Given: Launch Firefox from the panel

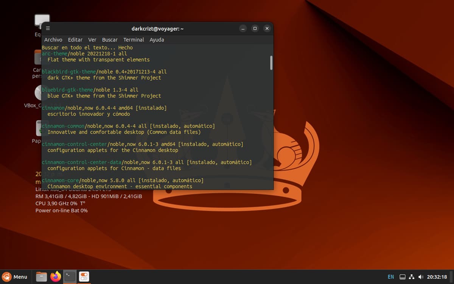Looking at the screenshot, I should (56, 276).
